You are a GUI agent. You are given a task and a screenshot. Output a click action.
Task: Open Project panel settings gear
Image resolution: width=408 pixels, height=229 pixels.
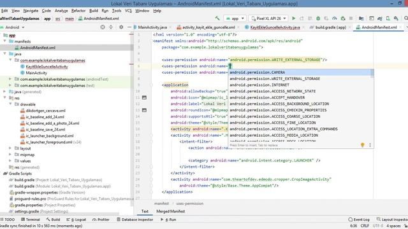tap(121, 27)
